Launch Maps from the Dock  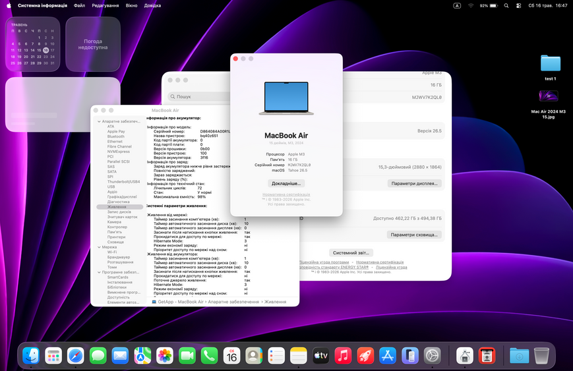142,355
